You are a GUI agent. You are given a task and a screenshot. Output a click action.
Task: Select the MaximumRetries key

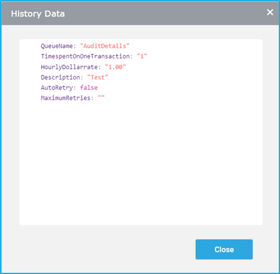click(66, 98)
